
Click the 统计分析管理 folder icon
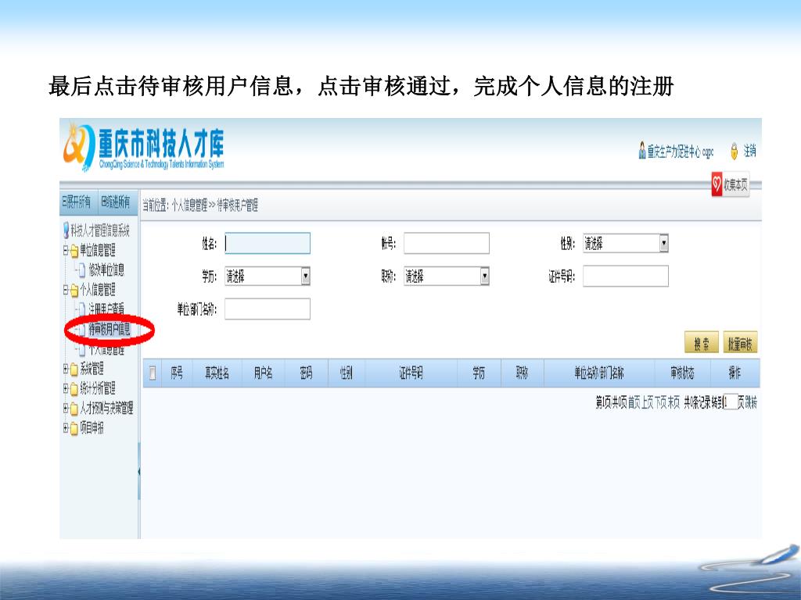(x=74, y=389)
